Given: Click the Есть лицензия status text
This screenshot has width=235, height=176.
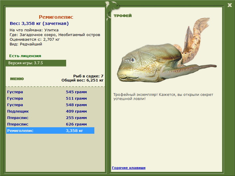Looking at the screenshot, I should tap(25, 56).
